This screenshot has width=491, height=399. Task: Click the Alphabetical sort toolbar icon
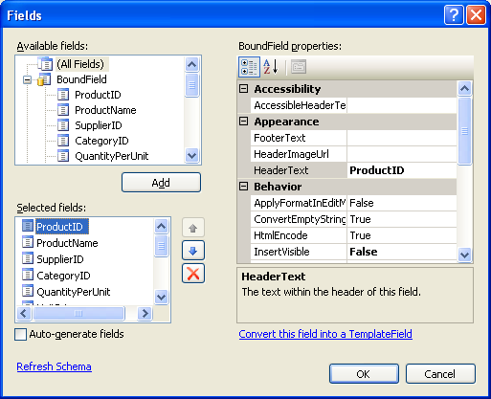[271, 67]
